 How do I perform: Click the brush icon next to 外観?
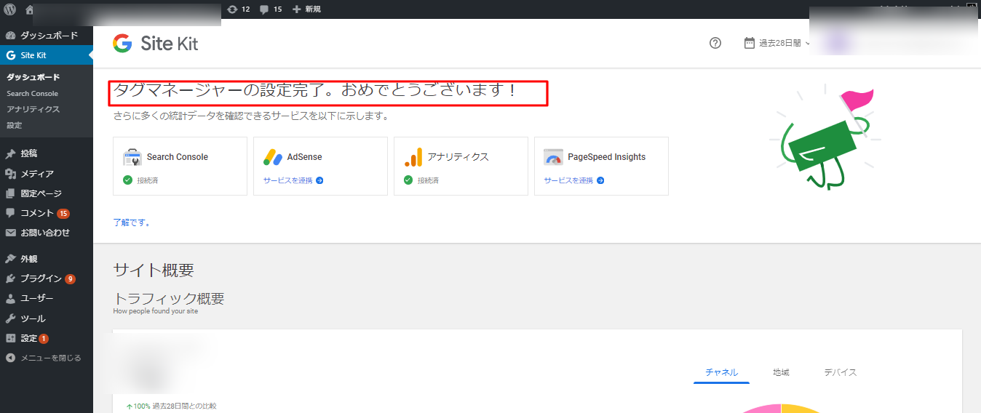pos(10,259)
